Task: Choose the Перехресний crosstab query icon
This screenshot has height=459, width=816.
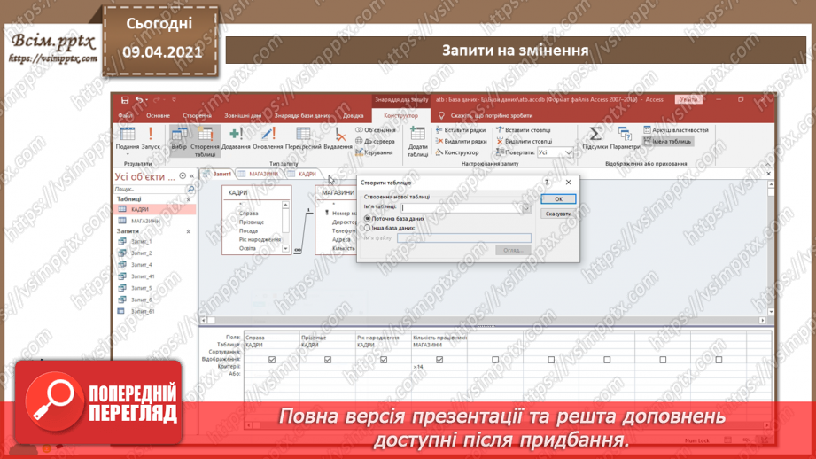Action: (x=303, y=139)
